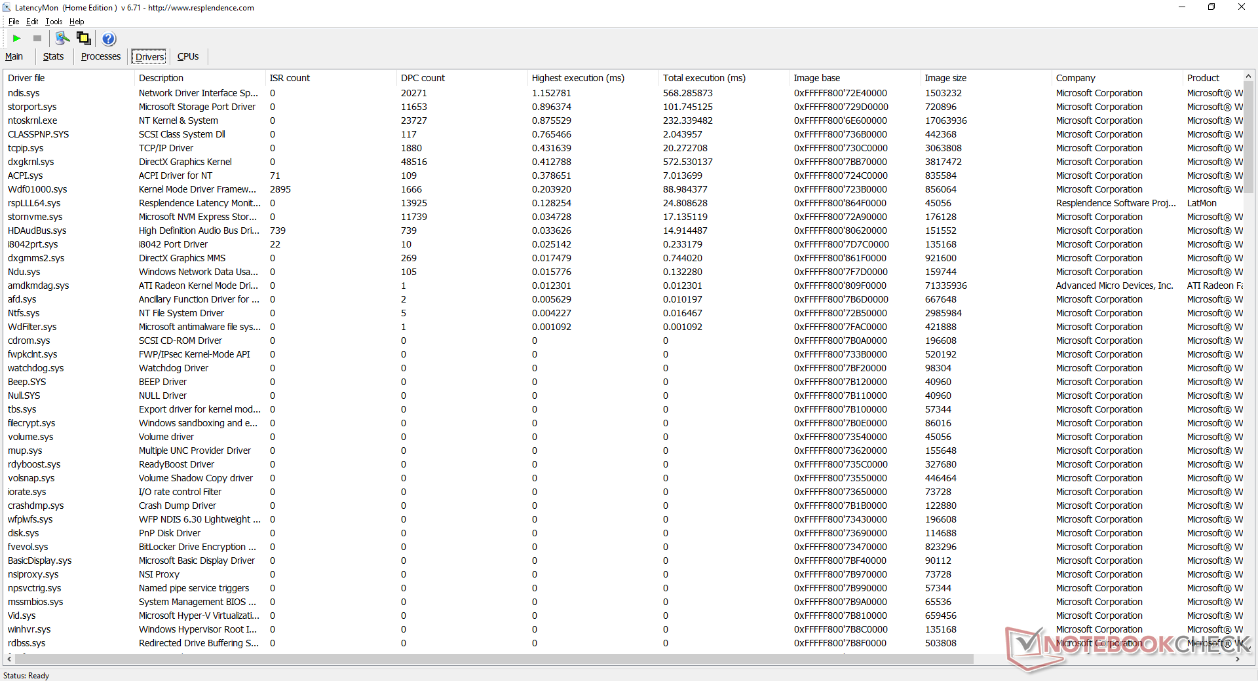Open the Help menu
Image resolution: width=1258 pixels, height=681 pixels.
(77, 22)
